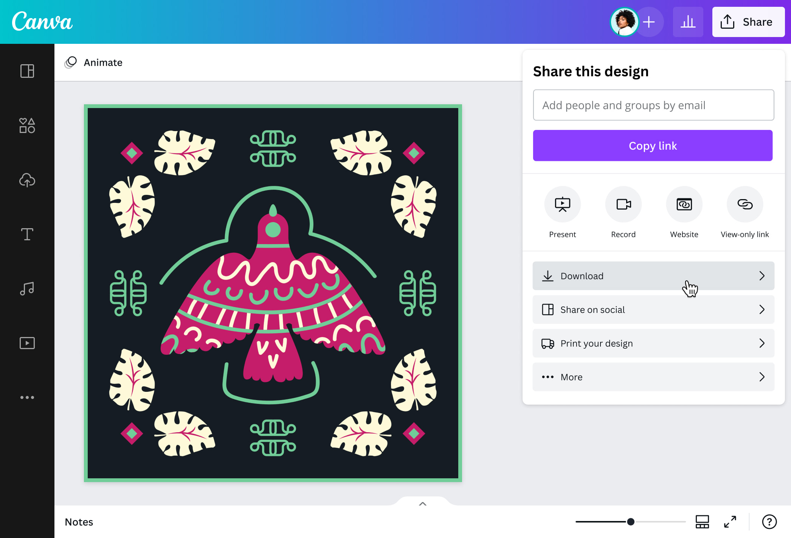
Task: Select the Present sharing option
Action: pyautogui.click(x=562, y=204)
